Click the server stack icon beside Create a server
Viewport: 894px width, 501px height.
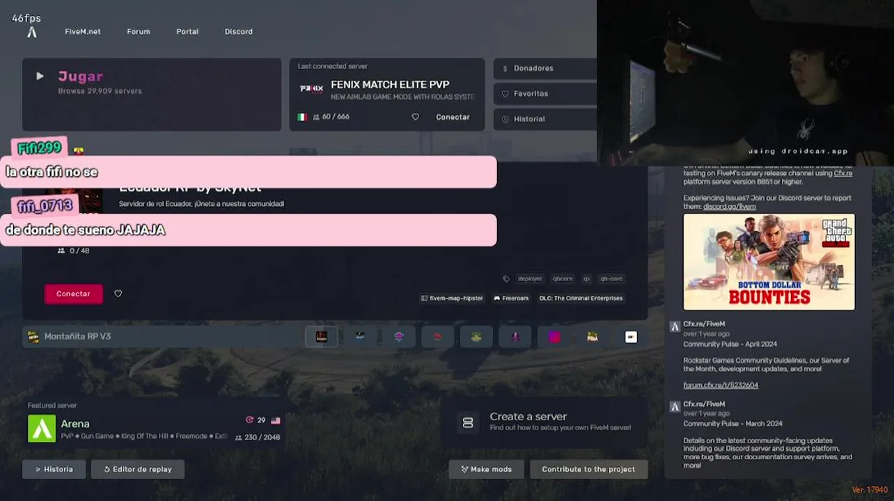click(468, 422)
